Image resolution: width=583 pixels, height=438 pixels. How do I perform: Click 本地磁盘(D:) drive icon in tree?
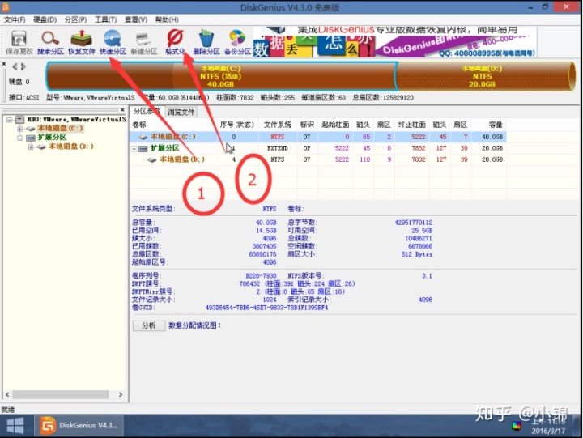click(41, 147)
